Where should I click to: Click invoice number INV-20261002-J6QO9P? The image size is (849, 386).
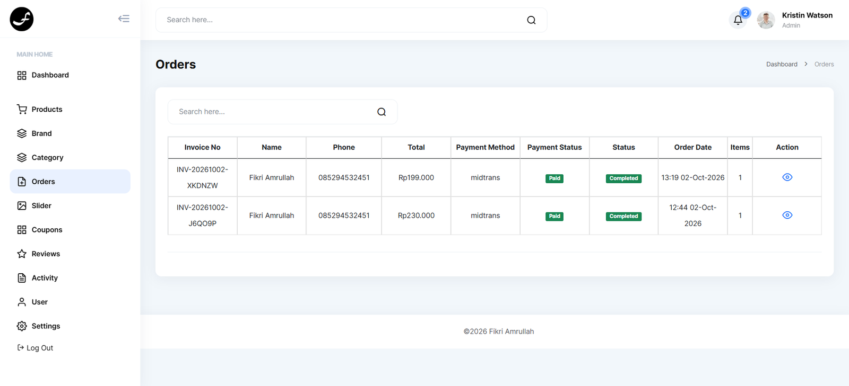click(x=202, y=216)
